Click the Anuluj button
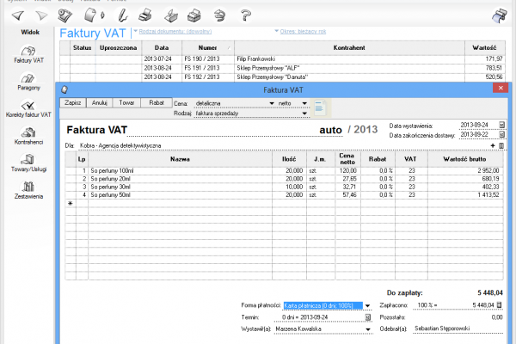Viewport: 516px width, 344px height. coord(98,101)
